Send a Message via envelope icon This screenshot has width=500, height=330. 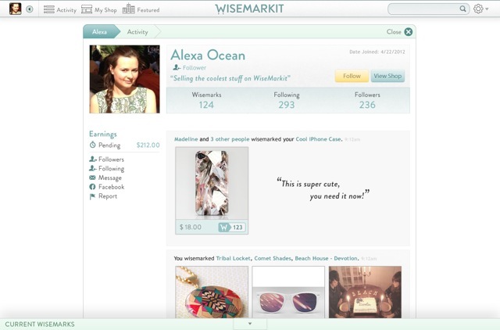(x=92, y=178)
